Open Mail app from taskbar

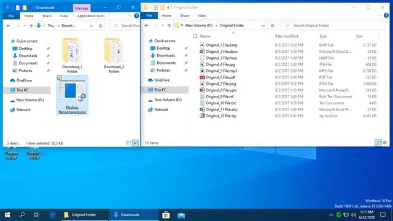coord(181,215)
